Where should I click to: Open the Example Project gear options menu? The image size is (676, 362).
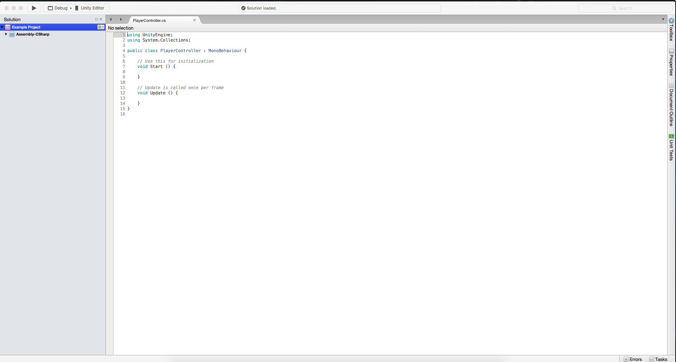[101, 27]
